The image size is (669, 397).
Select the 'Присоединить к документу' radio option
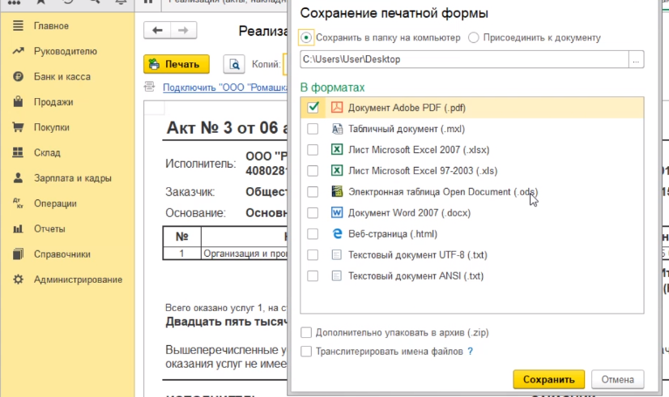pyautogui.click(x=474, y=37)
